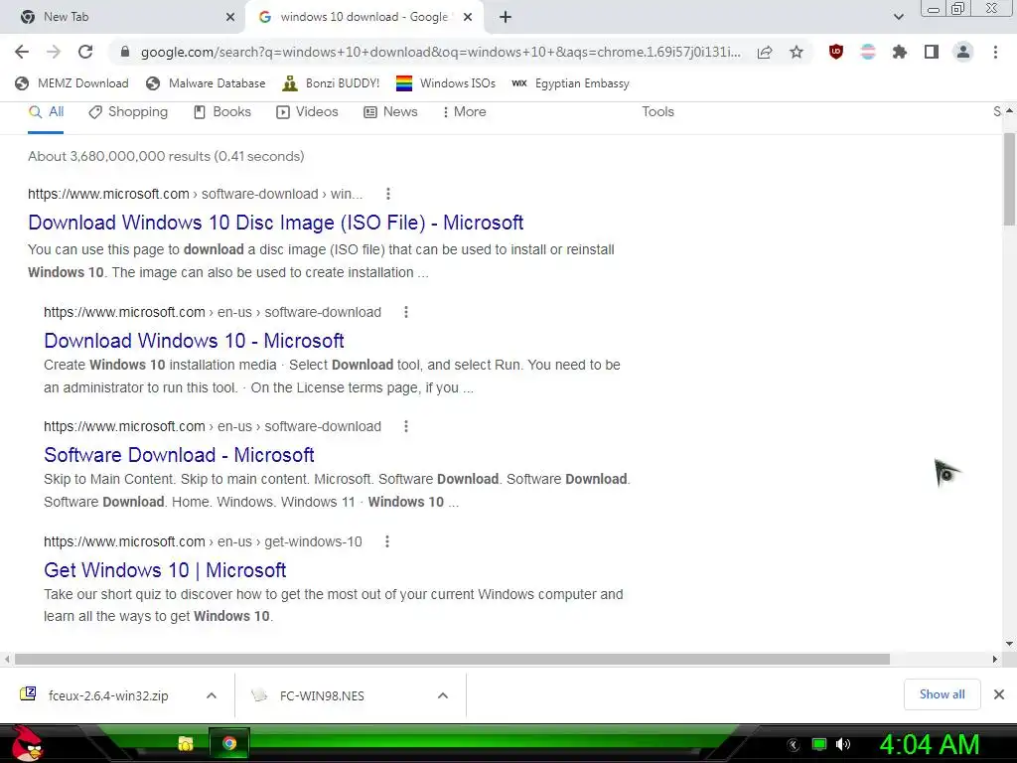The height and width of the screenshot is (763, 1017).
Task: Open the folder icon on the taskbar
Action: 186,743
